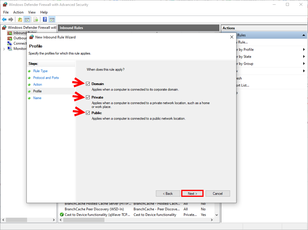Click the rules list scroll-right arrow
Screen dimensions: 308x230
(212, 220)
